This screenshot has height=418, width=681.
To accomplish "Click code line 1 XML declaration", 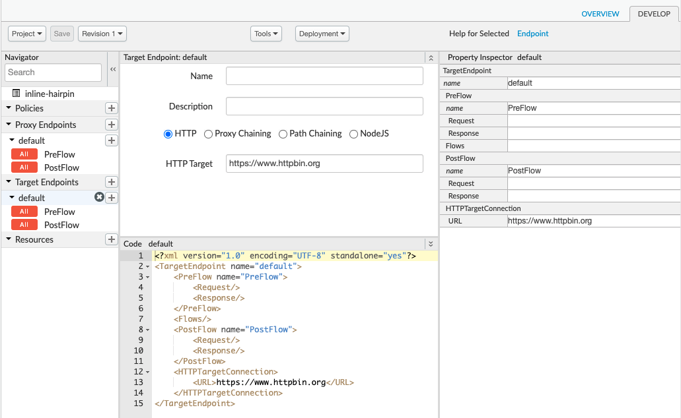I will (285, 256).
